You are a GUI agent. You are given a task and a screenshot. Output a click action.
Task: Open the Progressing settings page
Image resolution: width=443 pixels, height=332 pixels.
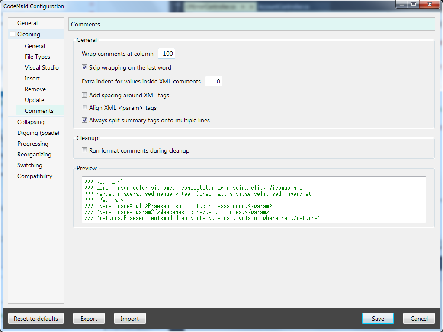33,144
